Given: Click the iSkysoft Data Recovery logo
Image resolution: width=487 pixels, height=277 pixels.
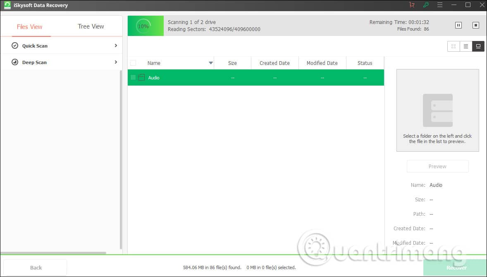Looking at the screenshot, I should pos(7,5).
